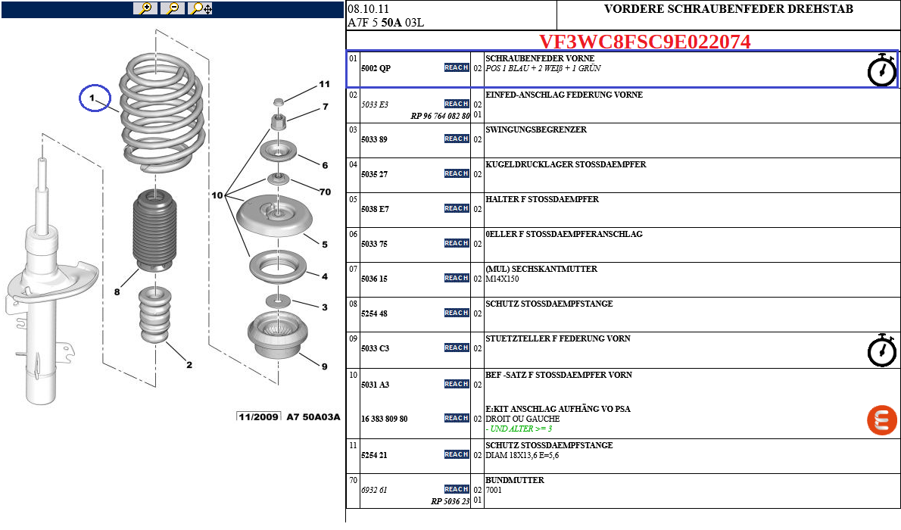Click callout number 9 on the diagram
Screen dimensions: 901x530
pos(324,367)
